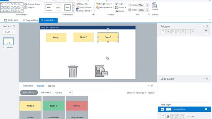Paste the copied slide layer
The height and width of the screenshot is (119, 212).
[178, 117]
